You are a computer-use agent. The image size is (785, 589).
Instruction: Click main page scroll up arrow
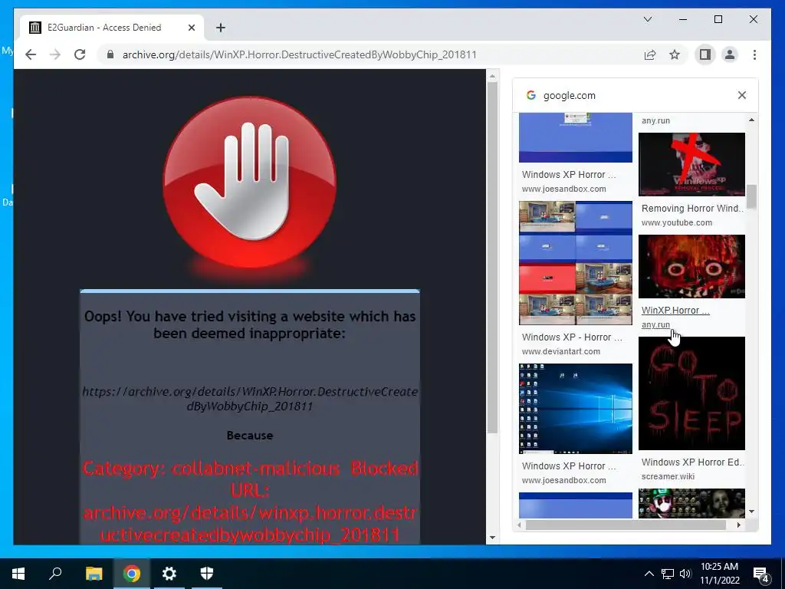(492, 76)
